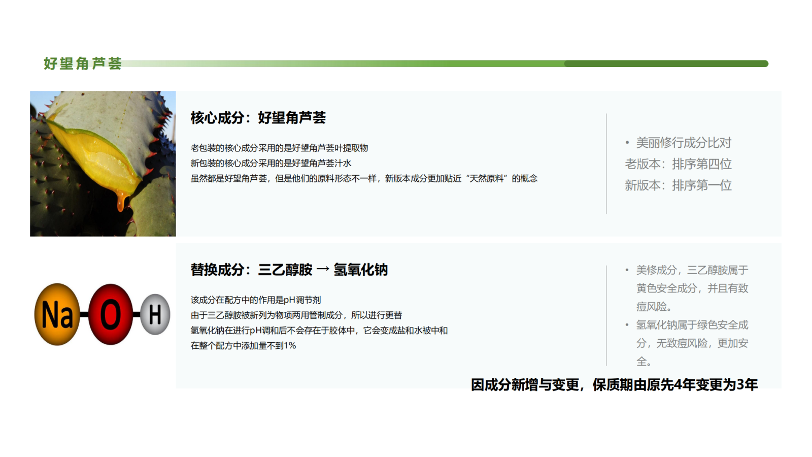Select the heading 替换成分：三乙醇胺 → 氢氧化钠
This screenshot has width=812, height=457.
pyautogui.click(x=289, y=270)
